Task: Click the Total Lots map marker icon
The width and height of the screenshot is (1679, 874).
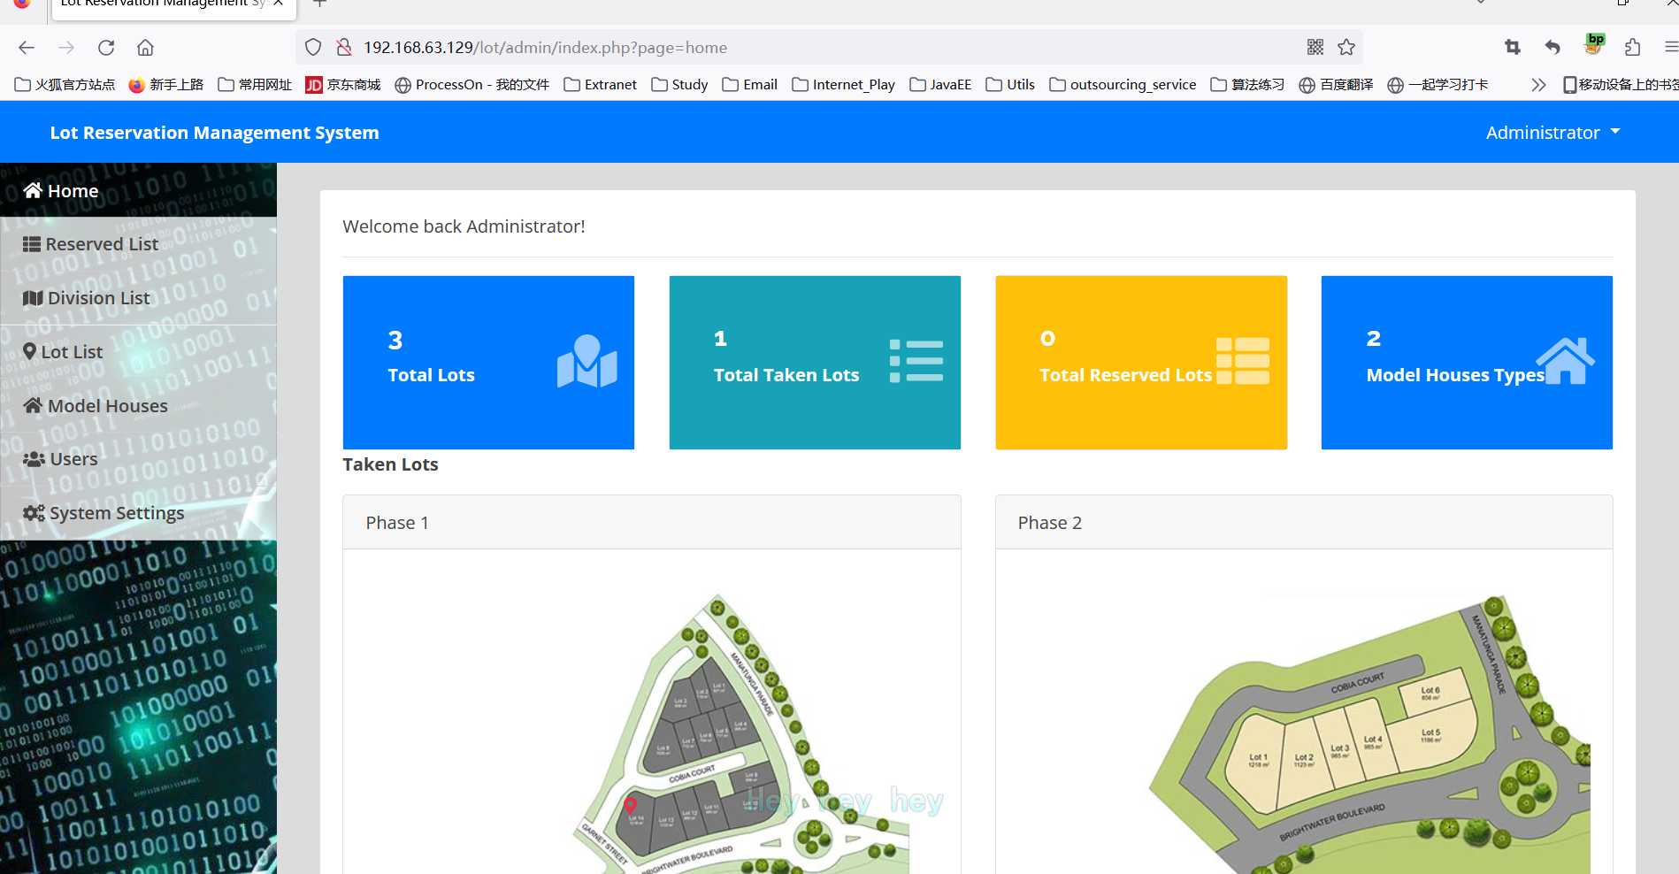Action: (586, 361)
